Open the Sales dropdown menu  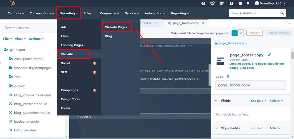(89, 13)
